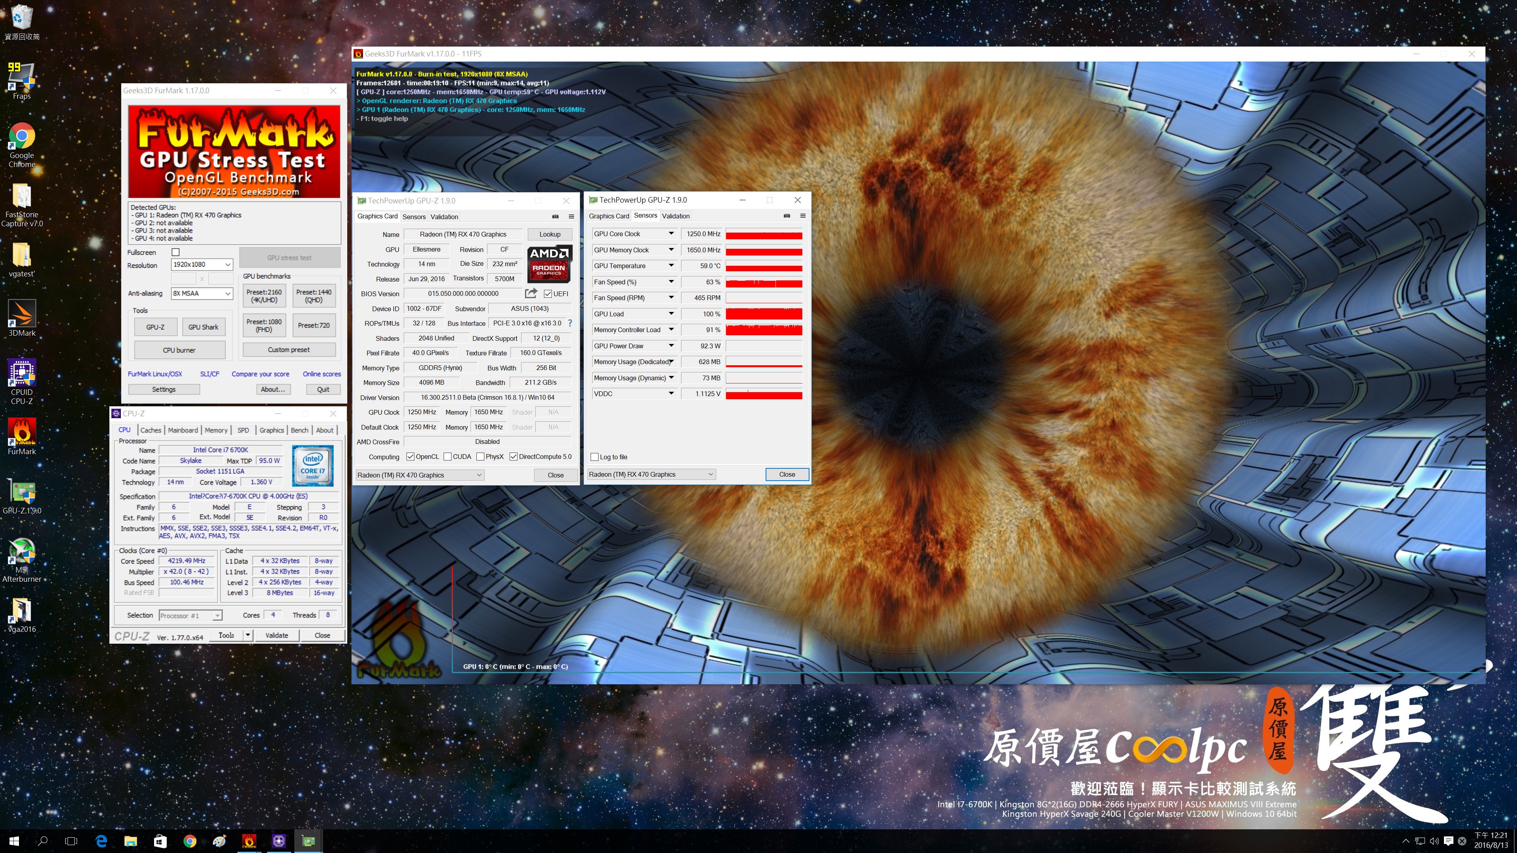Image resolution: width=1517 pixels, height=853 pixels.
Task: Open Microsoft Edge from taskbar
Action: coord(101,841)
